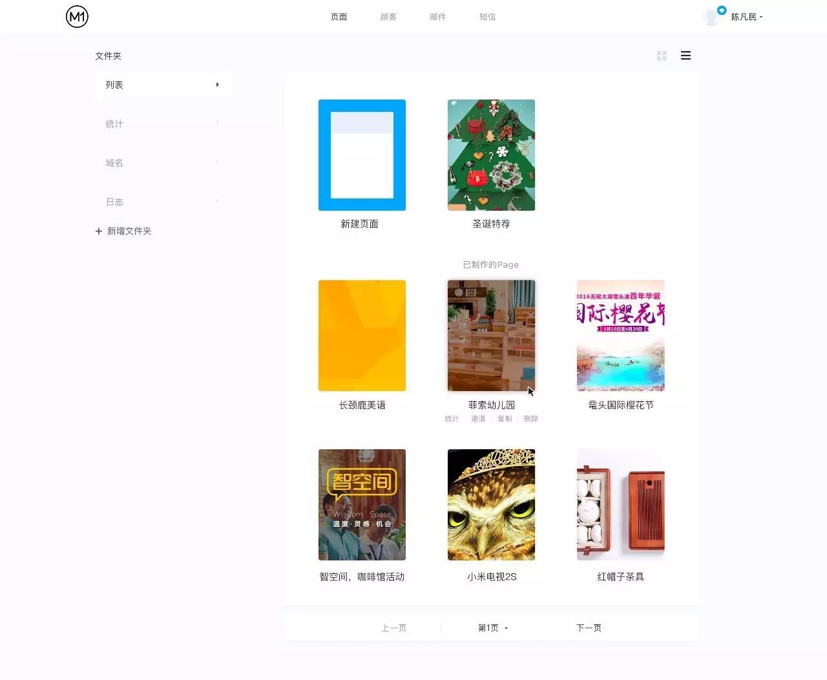Click the 新建页面 label text
The height and width of the screenshot is (680, 827).
[x=360, y=224]
